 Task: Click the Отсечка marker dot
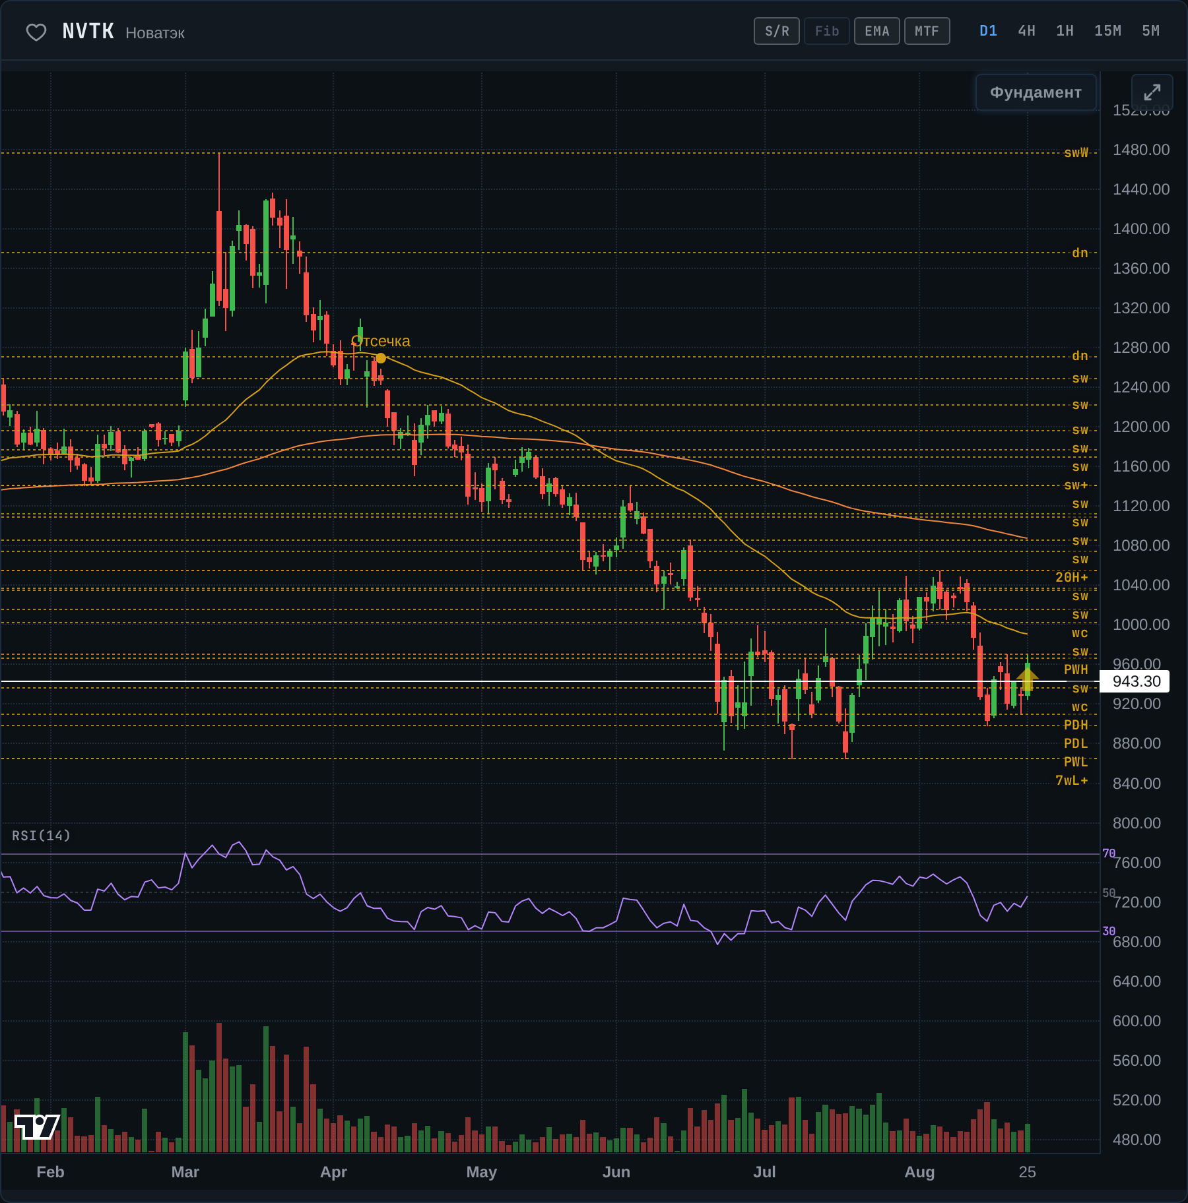click(x=381, y=358)
